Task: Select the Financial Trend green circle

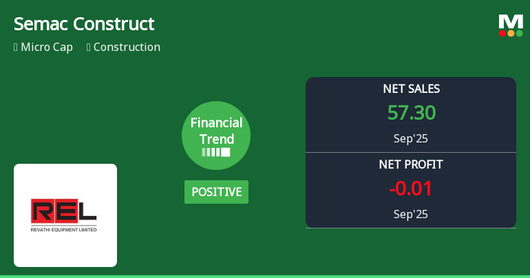Action: click(x=216, y=135)
